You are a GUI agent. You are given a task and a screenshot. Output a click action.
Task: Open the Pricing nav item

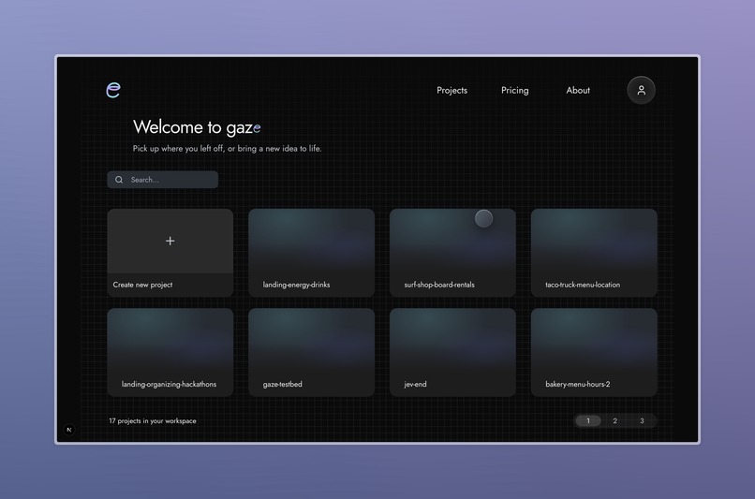click(x=514, y=90)
